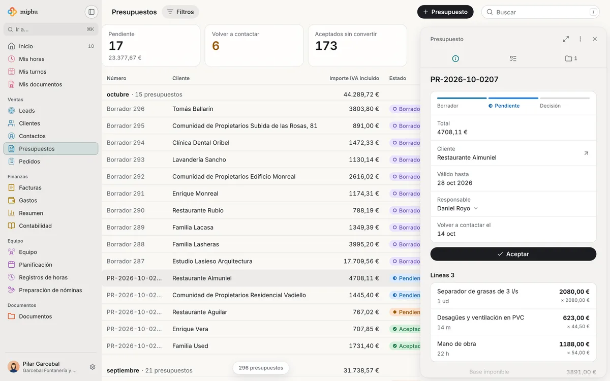Viewport: 610px width, 381px height.
Task: Open the Volver a contactar card
Action: pyautogui.click(x=254, y=46)
